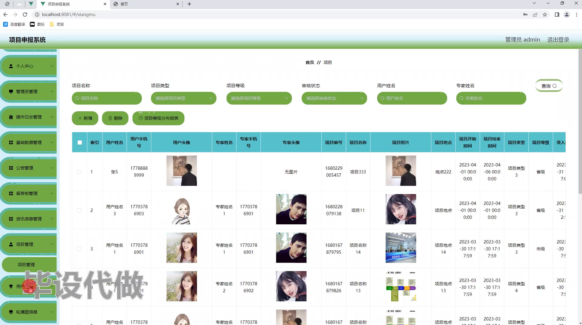Expand the 留言板管理 sidebar menu

coord(29,193)
